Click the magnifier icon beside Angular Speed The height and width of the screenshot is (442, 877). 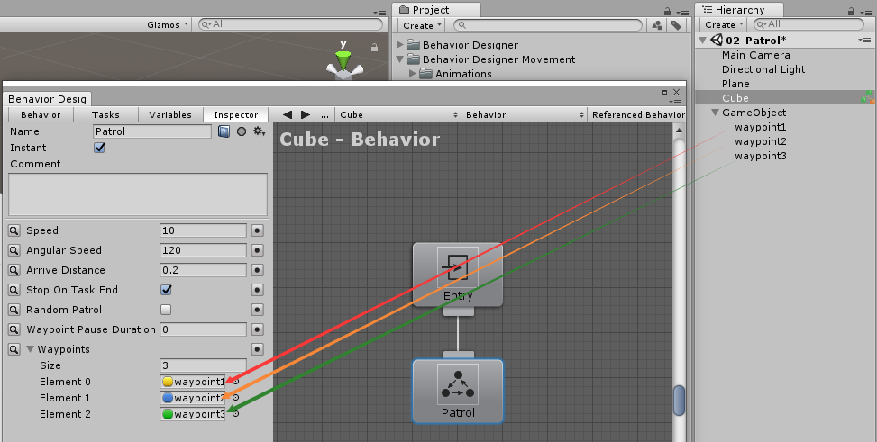coord(14,250)
